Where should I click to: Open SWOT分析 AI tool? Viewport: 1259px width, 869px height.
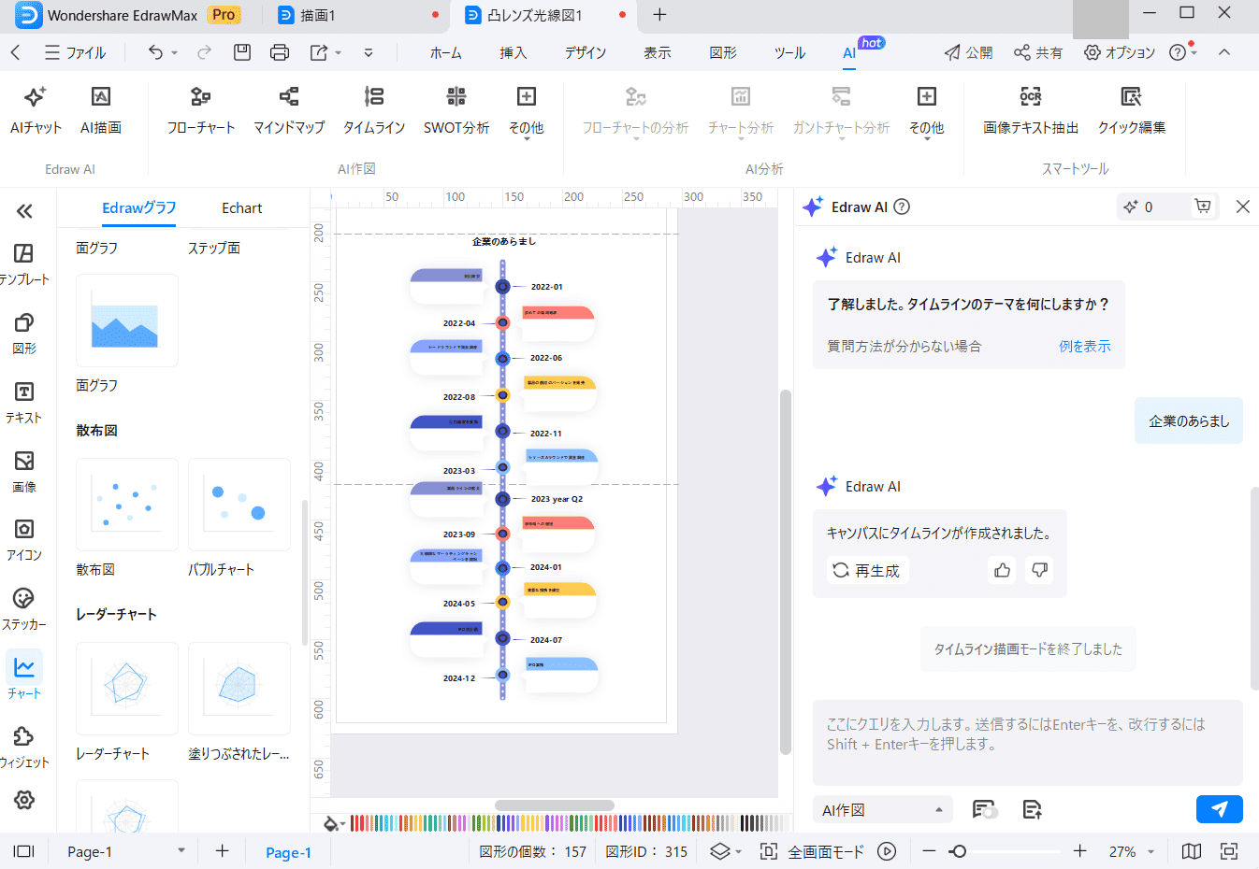pyautogui.click(x=456, y=109)
